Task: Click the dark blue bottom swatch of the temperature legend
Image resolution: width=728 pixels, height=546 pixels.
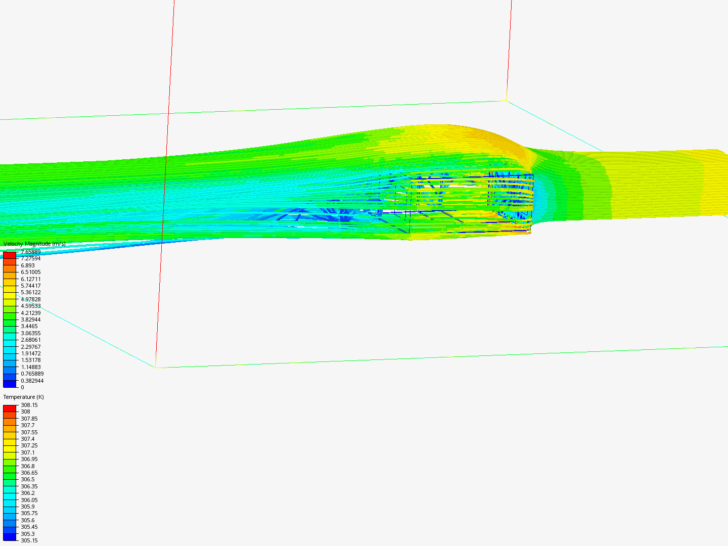Action: (x=10, y=537)
